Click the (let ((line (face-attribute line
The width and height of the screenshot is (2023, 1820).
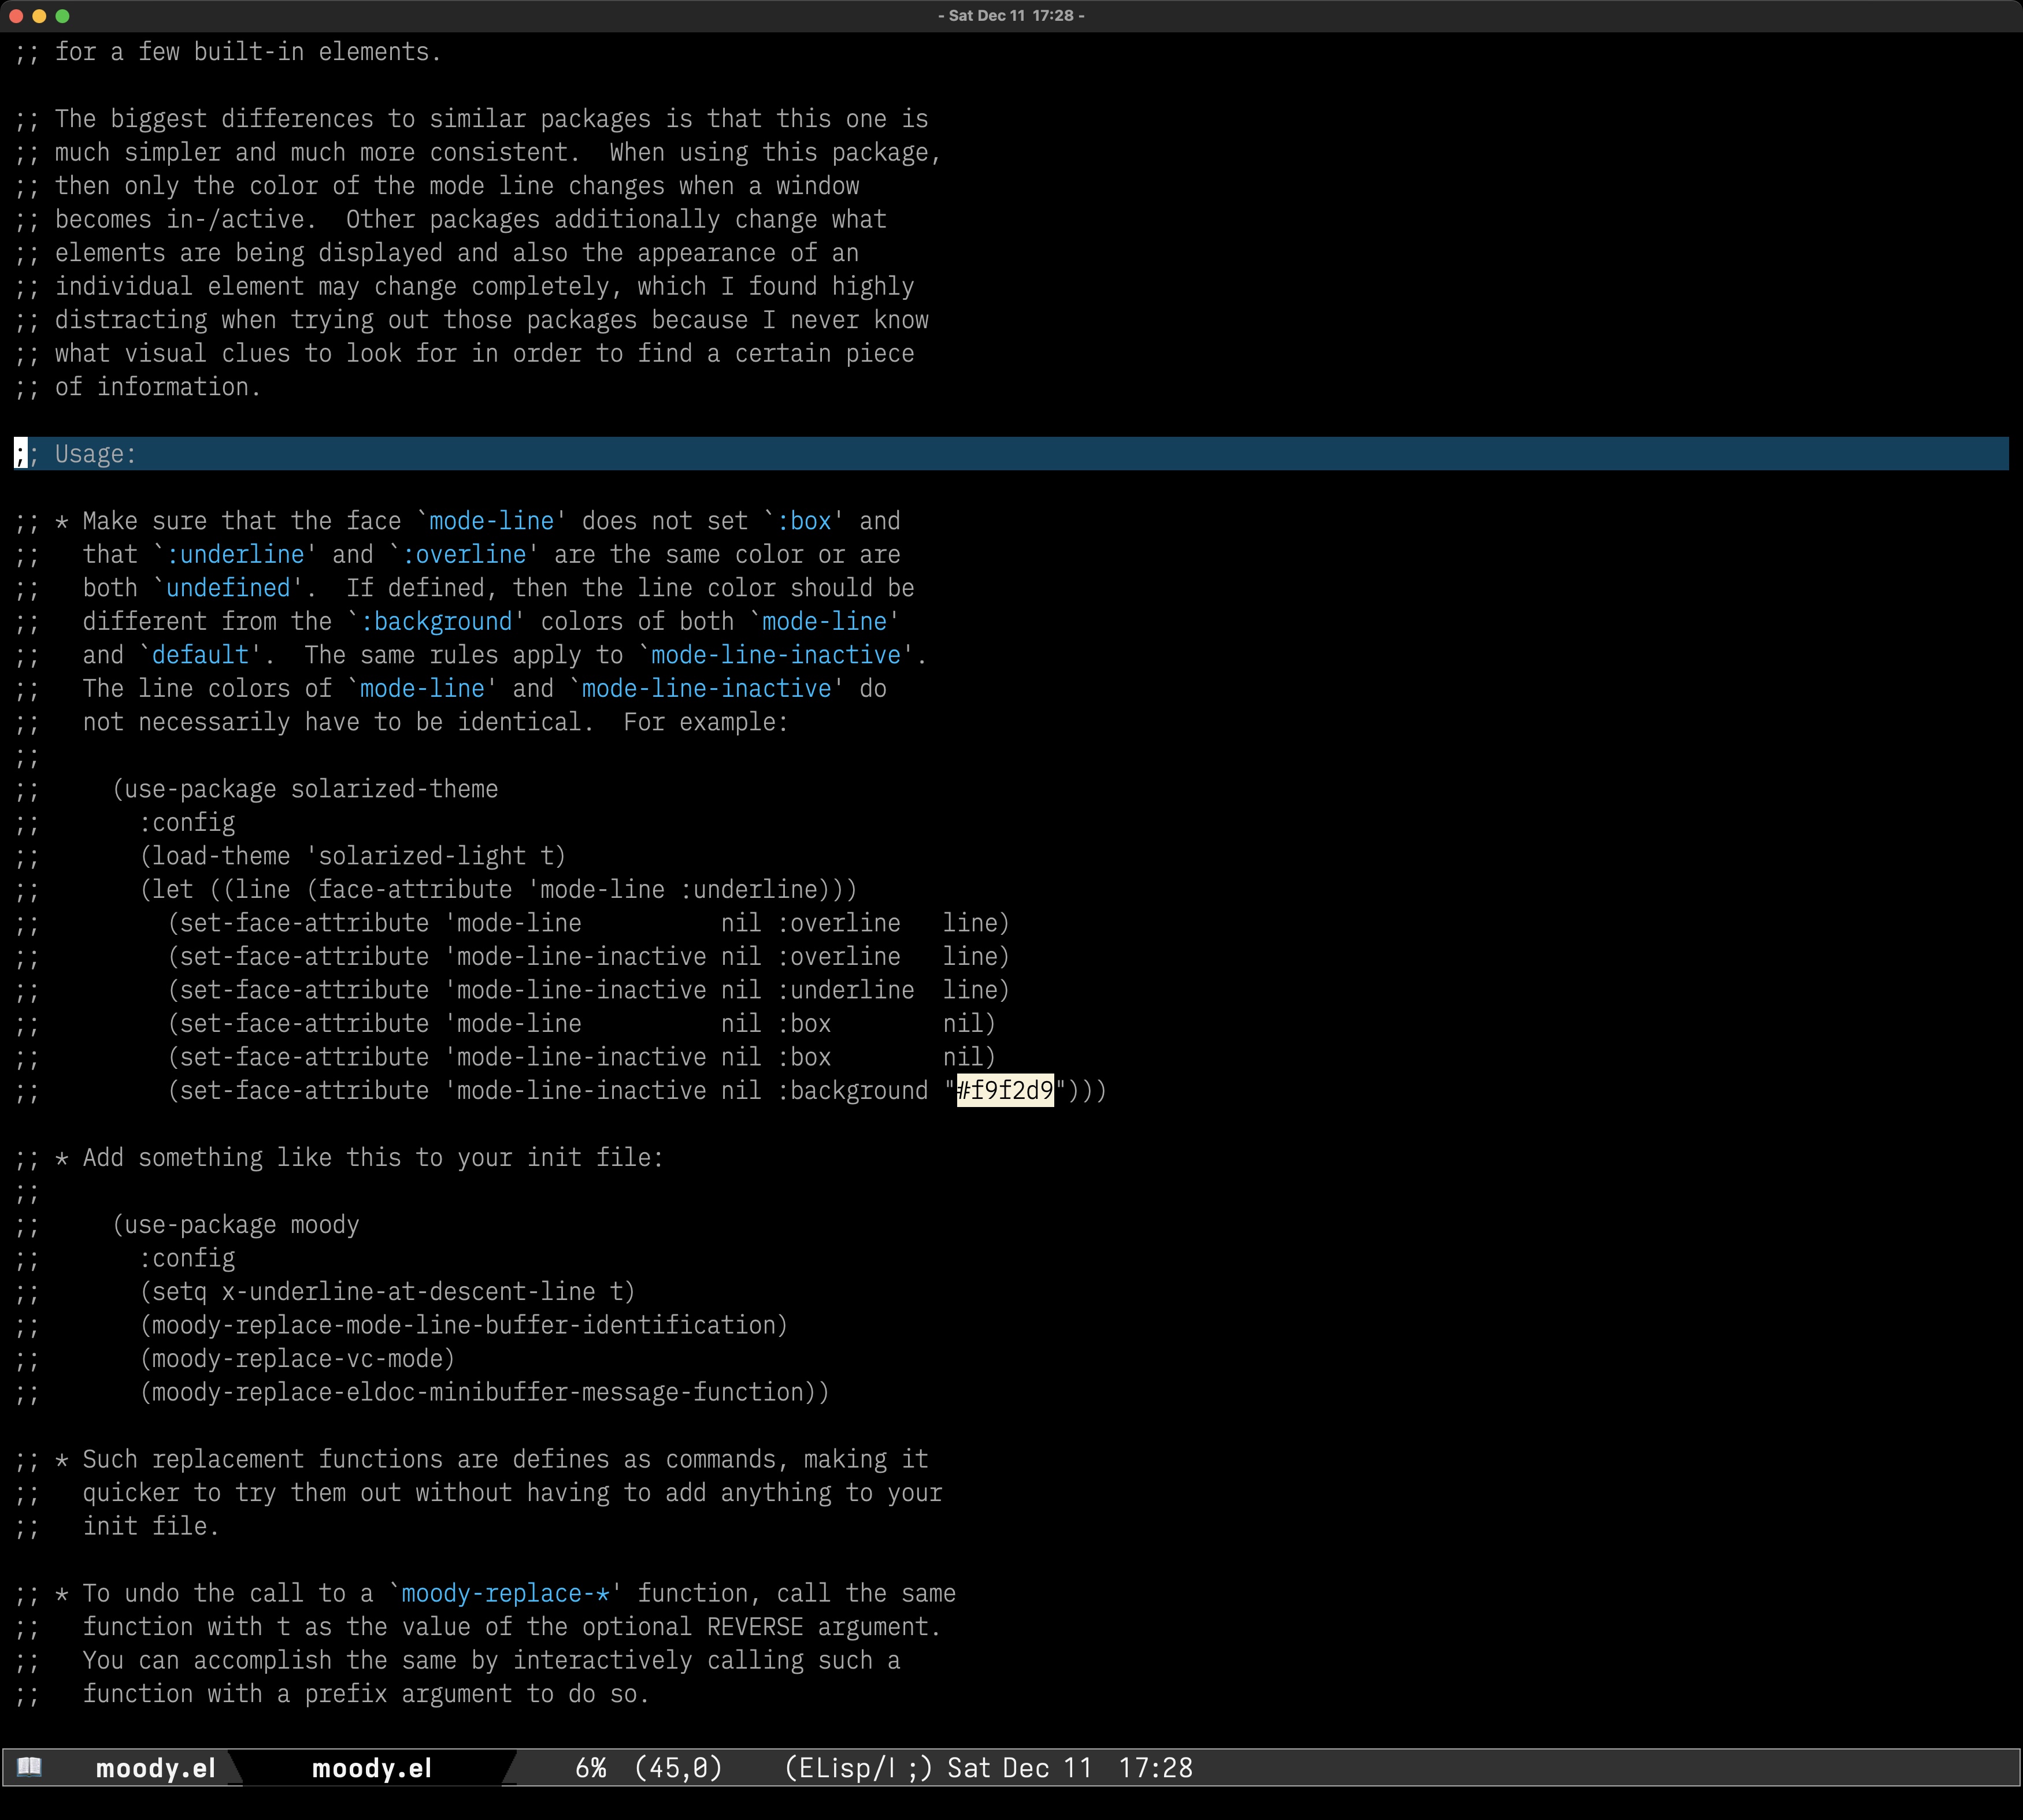tap(499, 890)
